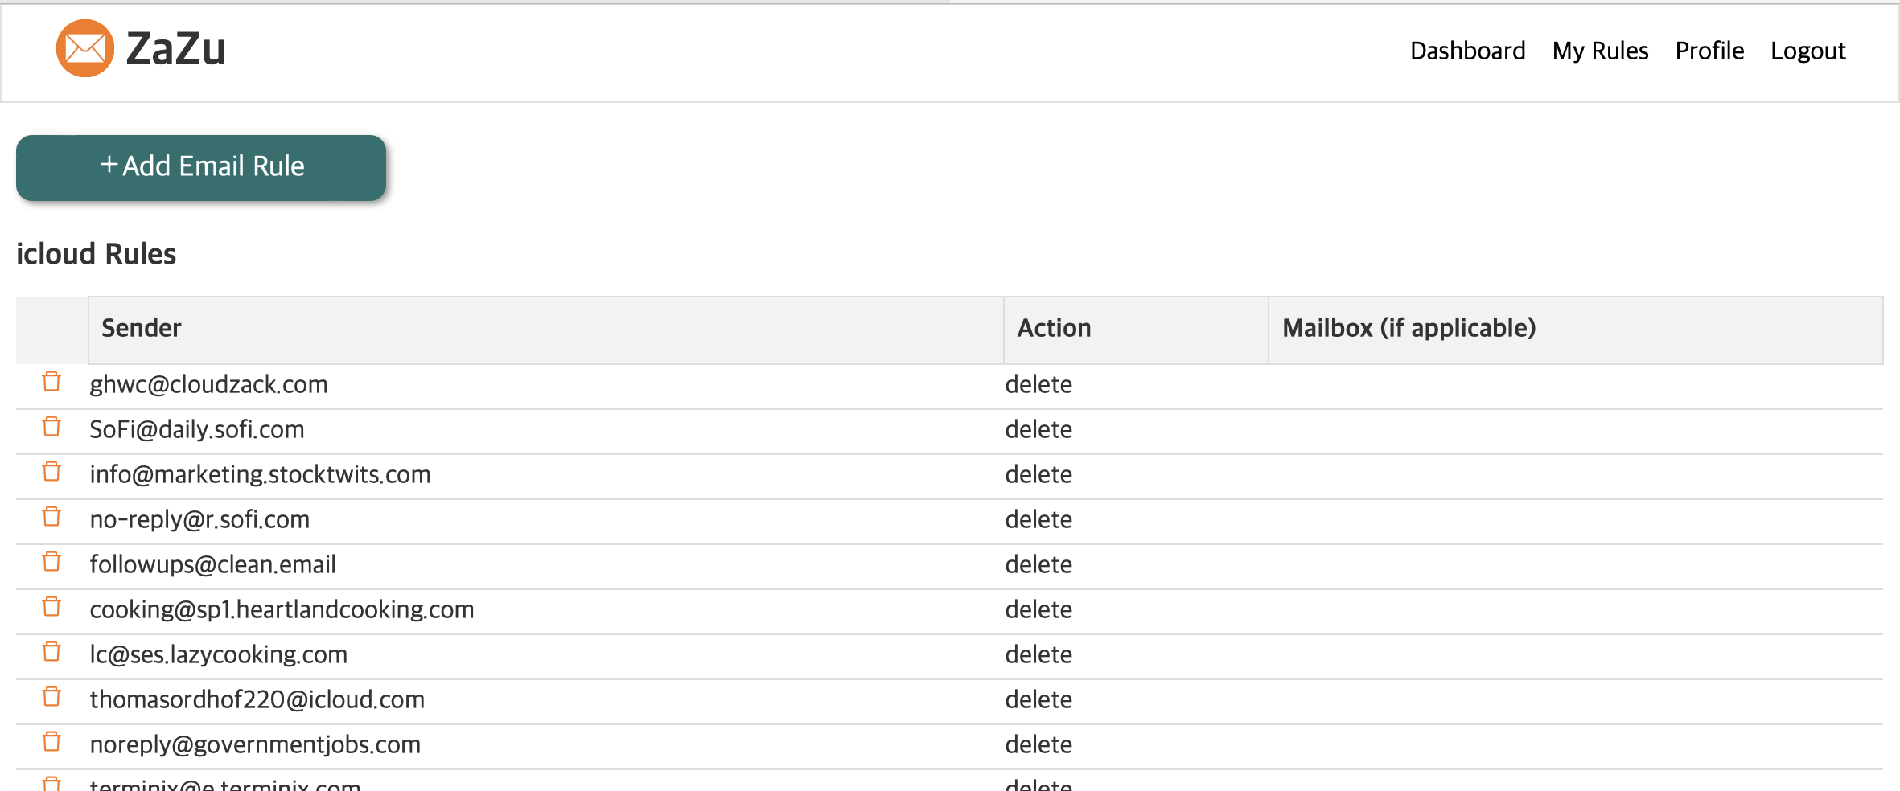Screen dimensions: 1900x791
Task: Click delete action in ghwc@cloudzack.com row
Action: click(1038, 384)
